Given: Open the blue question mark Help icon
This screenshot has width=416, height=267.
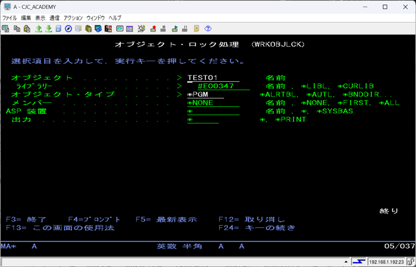Looking at the screenshot, I should tap(208, 29).
